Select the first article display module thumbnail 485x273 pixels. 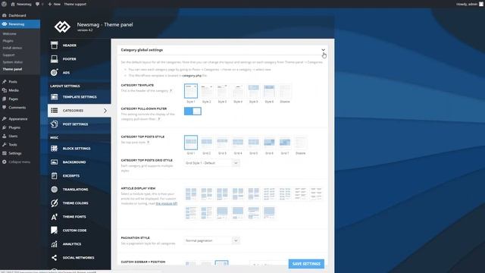click(x=191, y=194)
